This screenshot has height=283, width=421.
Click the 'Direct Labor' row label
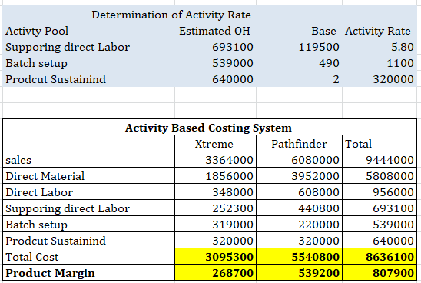(39, 192)
